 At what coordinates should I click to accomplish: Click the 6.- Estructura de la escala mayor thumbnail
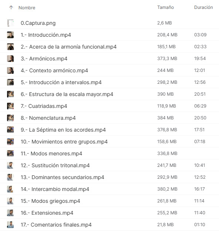tap(10, 94)
